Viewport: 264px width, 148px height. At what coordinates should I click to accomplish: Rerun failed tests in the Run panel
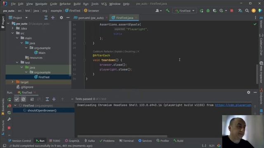9,106
